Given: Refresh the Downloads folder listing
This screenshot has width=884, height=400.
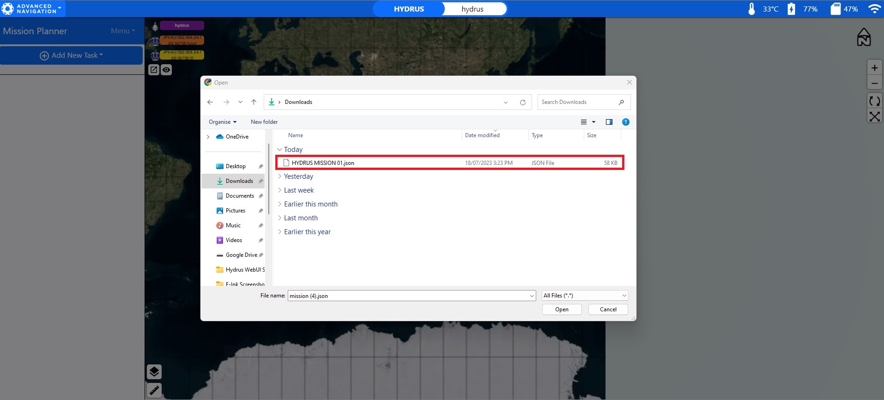Looking at the screenshot, I should [523, 103].
